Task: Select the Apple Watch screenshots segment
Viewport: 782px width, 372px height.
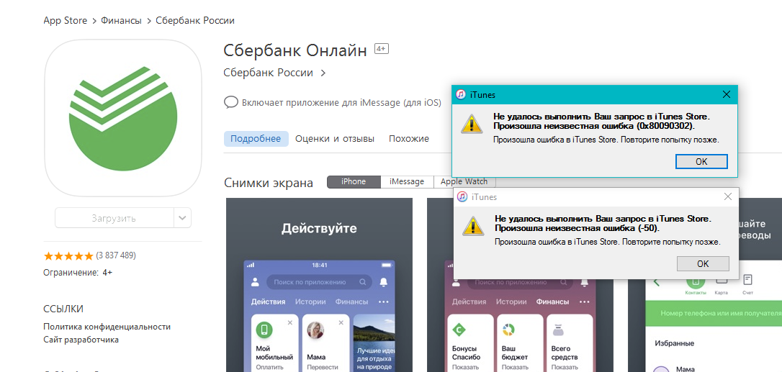Action: pos(464,182)
